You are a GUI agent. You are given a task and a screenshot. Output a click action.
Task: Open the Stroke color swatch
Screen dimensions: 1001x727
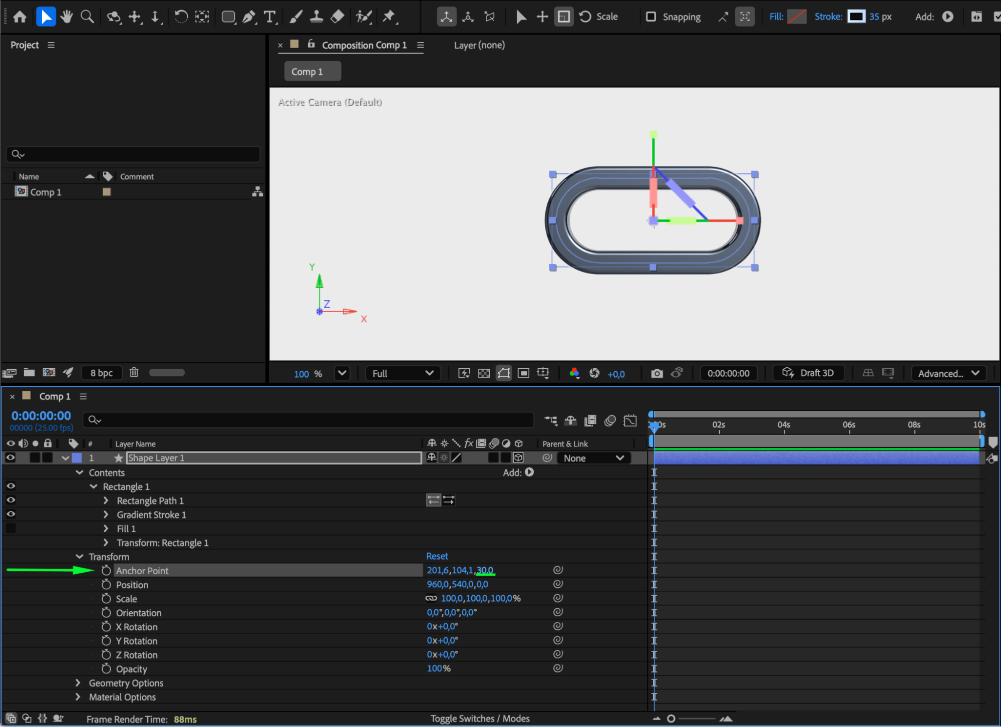coord(856,17)
